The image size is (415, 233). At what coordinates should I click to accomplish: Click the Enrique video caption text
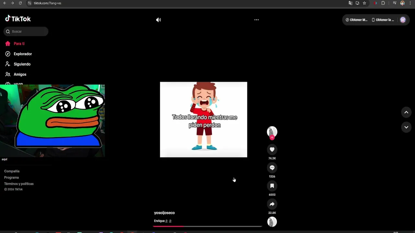(163, 221)
